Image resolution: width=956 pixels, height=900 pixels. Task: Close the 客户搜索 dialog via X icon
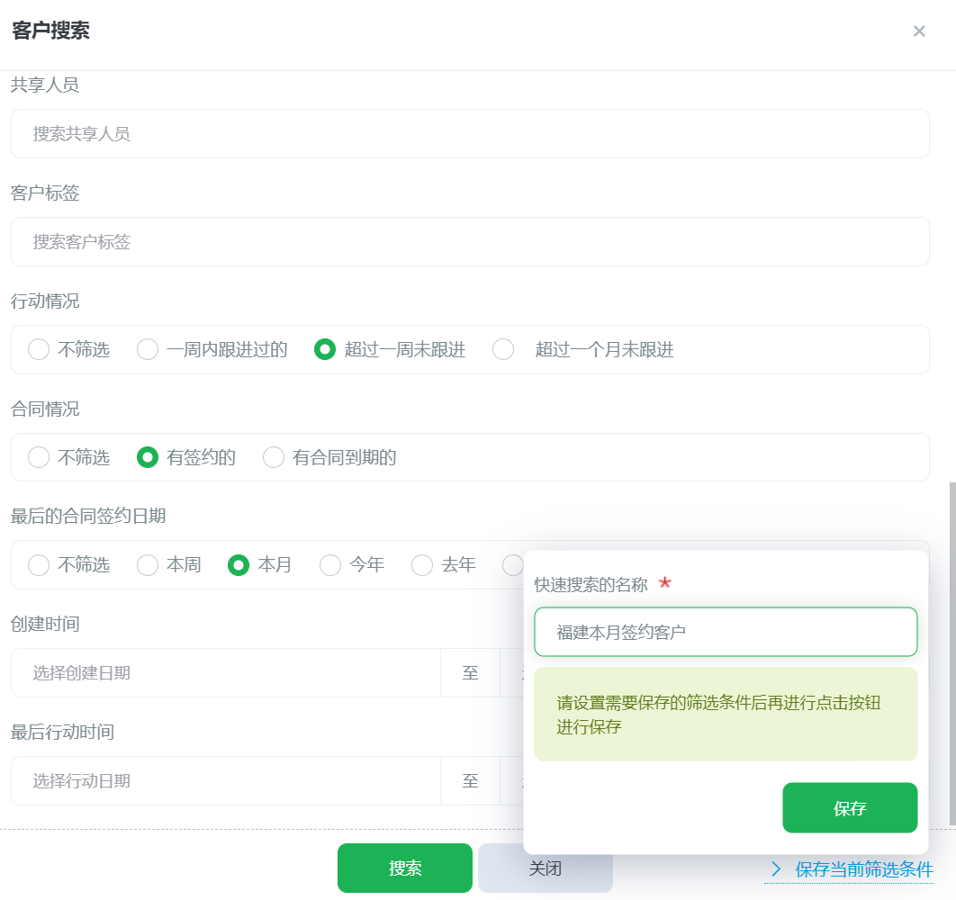[x=919, y=31]
